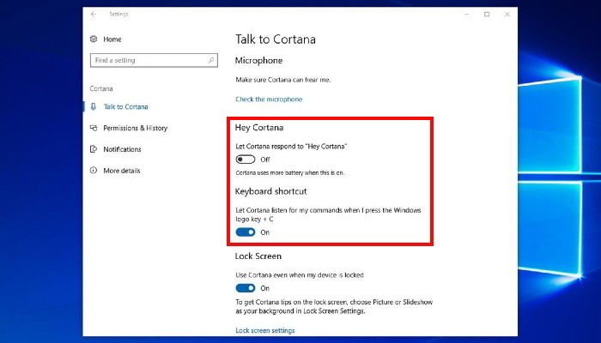The image size is (601, 343).
Task: Open the Lock screen settings link
Action: tap(264, 330)
